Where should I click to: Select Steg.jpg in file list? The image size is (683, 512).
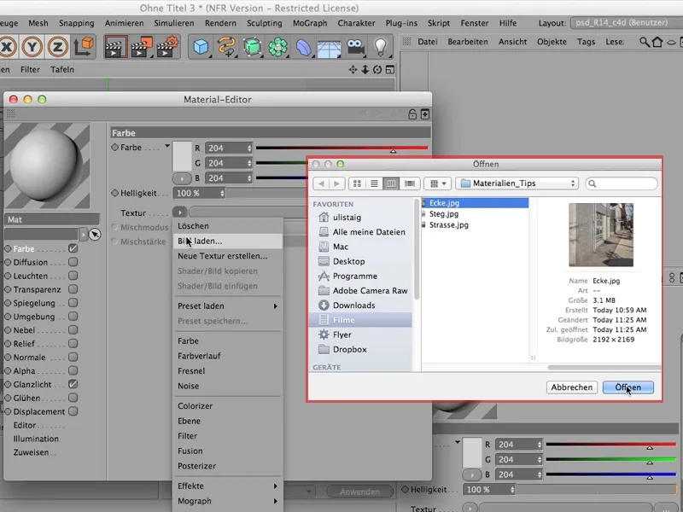point(443,214)
